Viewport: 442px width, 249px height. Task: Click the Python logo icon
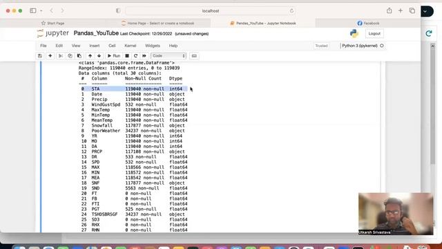[x=354, y=34]
